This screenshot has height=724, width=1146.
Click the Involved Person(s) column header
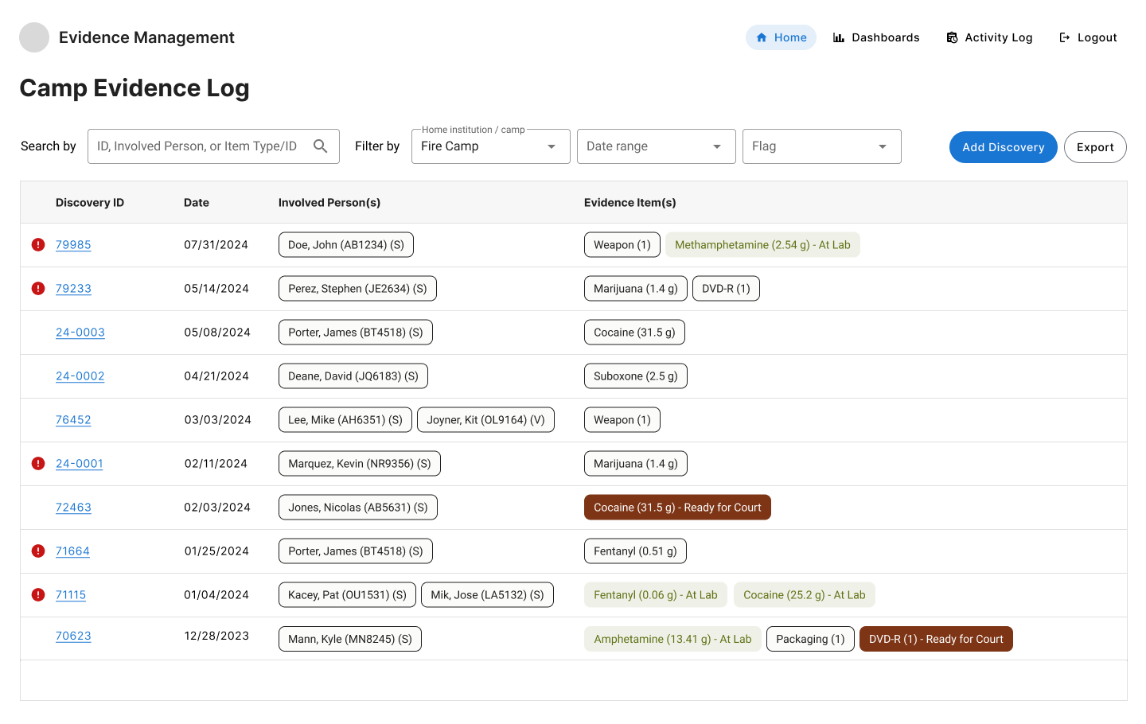coord(329,203)
